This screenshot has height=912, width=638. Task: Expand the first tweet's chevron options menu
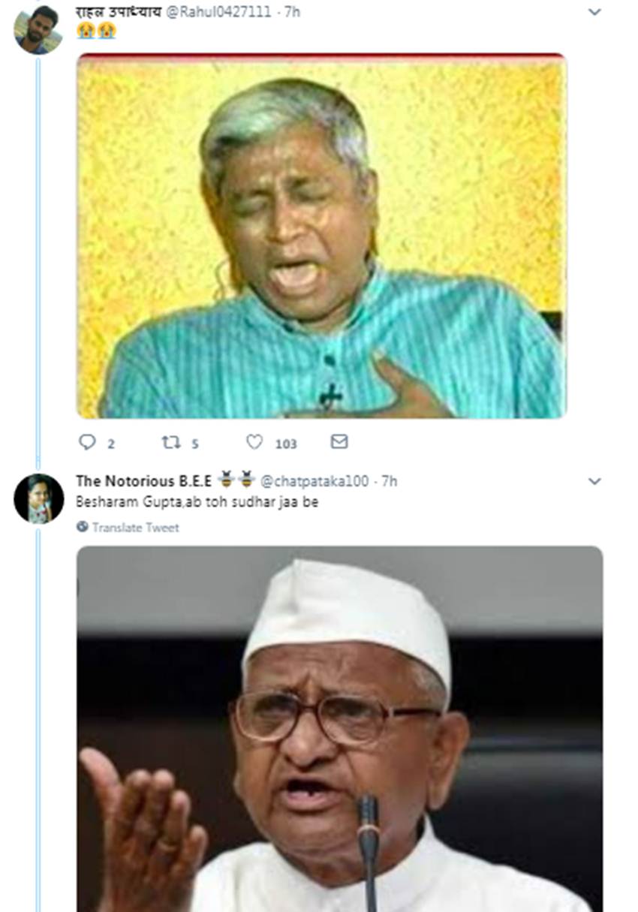pos(594,13)
